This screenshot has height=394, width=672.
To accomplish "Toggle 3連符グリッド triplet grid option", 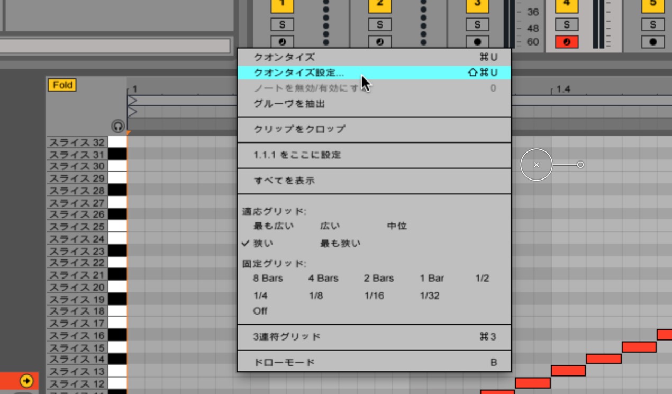I will [374, 337].
